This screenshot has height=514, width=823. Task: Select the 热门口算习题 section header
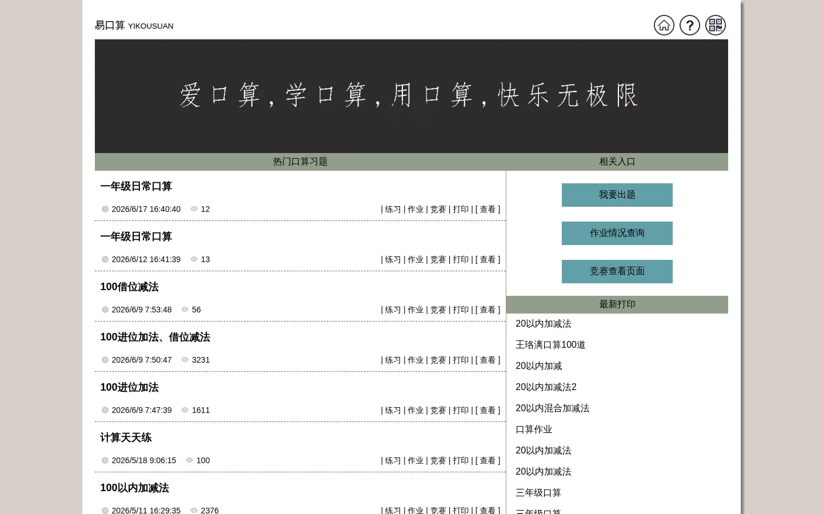(x=300, y=162)
